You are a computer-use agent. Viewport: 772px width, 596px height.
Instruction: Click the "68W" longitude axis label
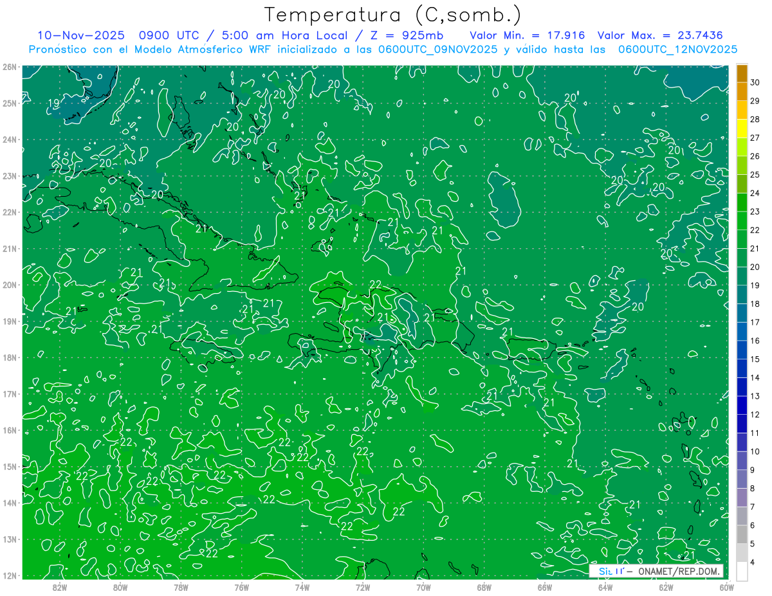tap(484, 587)
